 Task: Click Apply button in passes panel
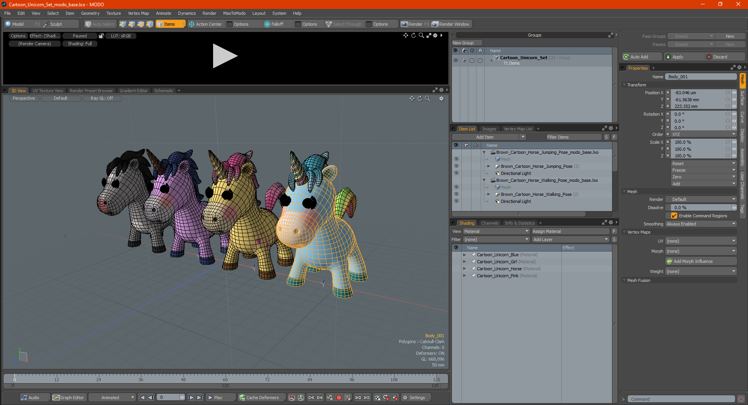(683, 57)
